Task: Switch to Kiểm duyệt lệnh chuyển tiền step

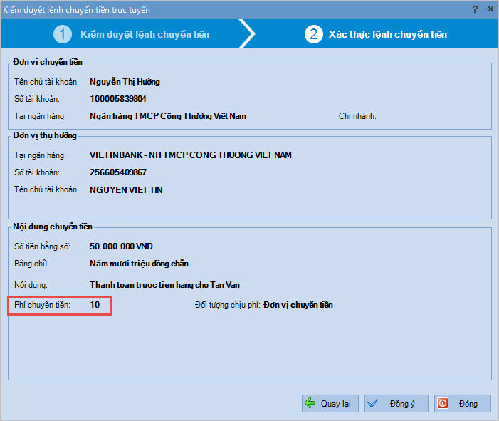Action: tap(145, 34)
